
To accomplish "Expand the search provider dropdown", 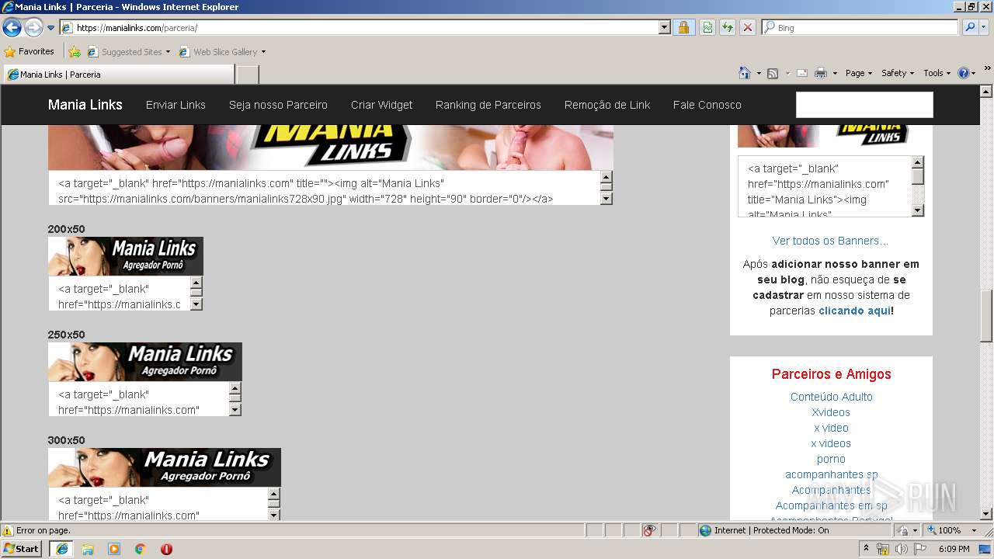I will tap(985, 27).
